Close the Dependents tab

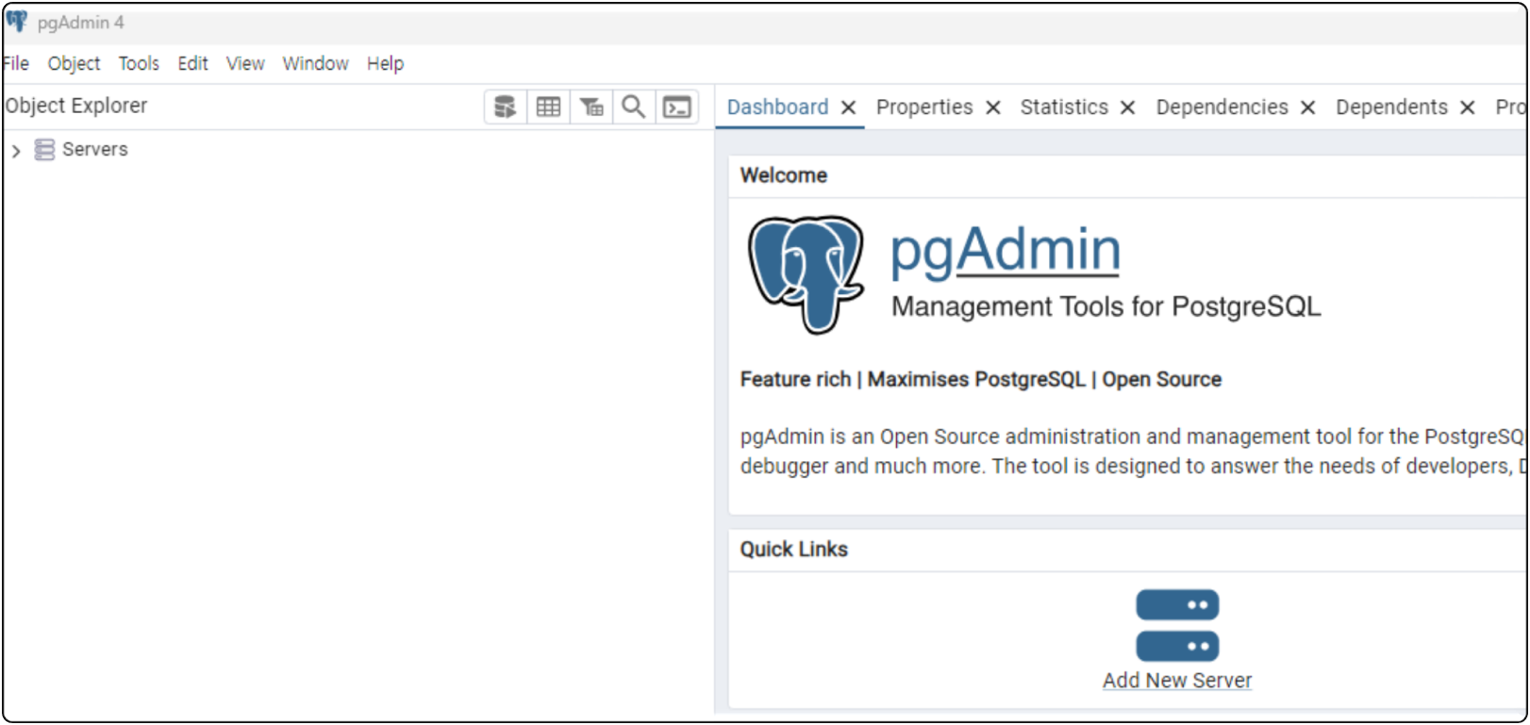[x=1467, y=108]
